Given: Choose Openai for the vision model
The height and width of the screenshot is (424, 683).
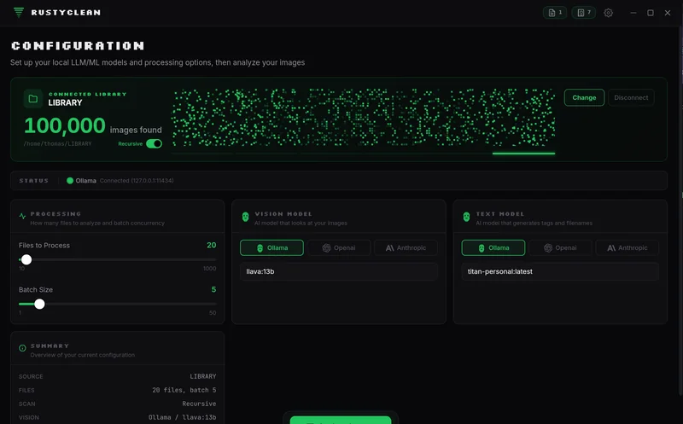Looking at the screenshot, I should click(x=338, y=248).
